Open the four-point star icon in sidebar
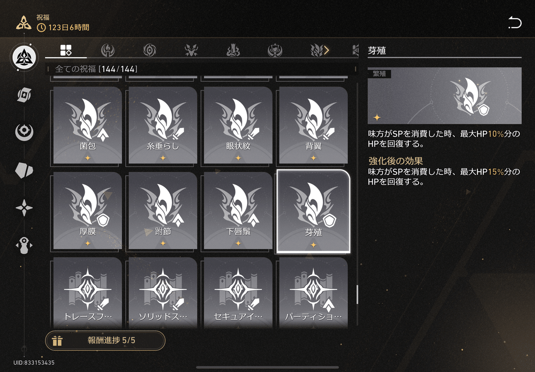 click(x=24, y=208)
